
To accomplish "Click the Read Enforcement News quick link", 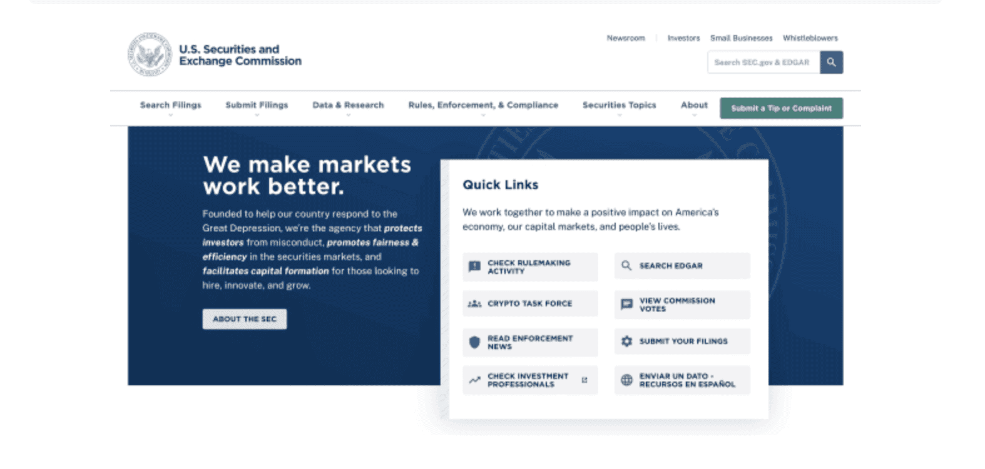I will 530,342.
